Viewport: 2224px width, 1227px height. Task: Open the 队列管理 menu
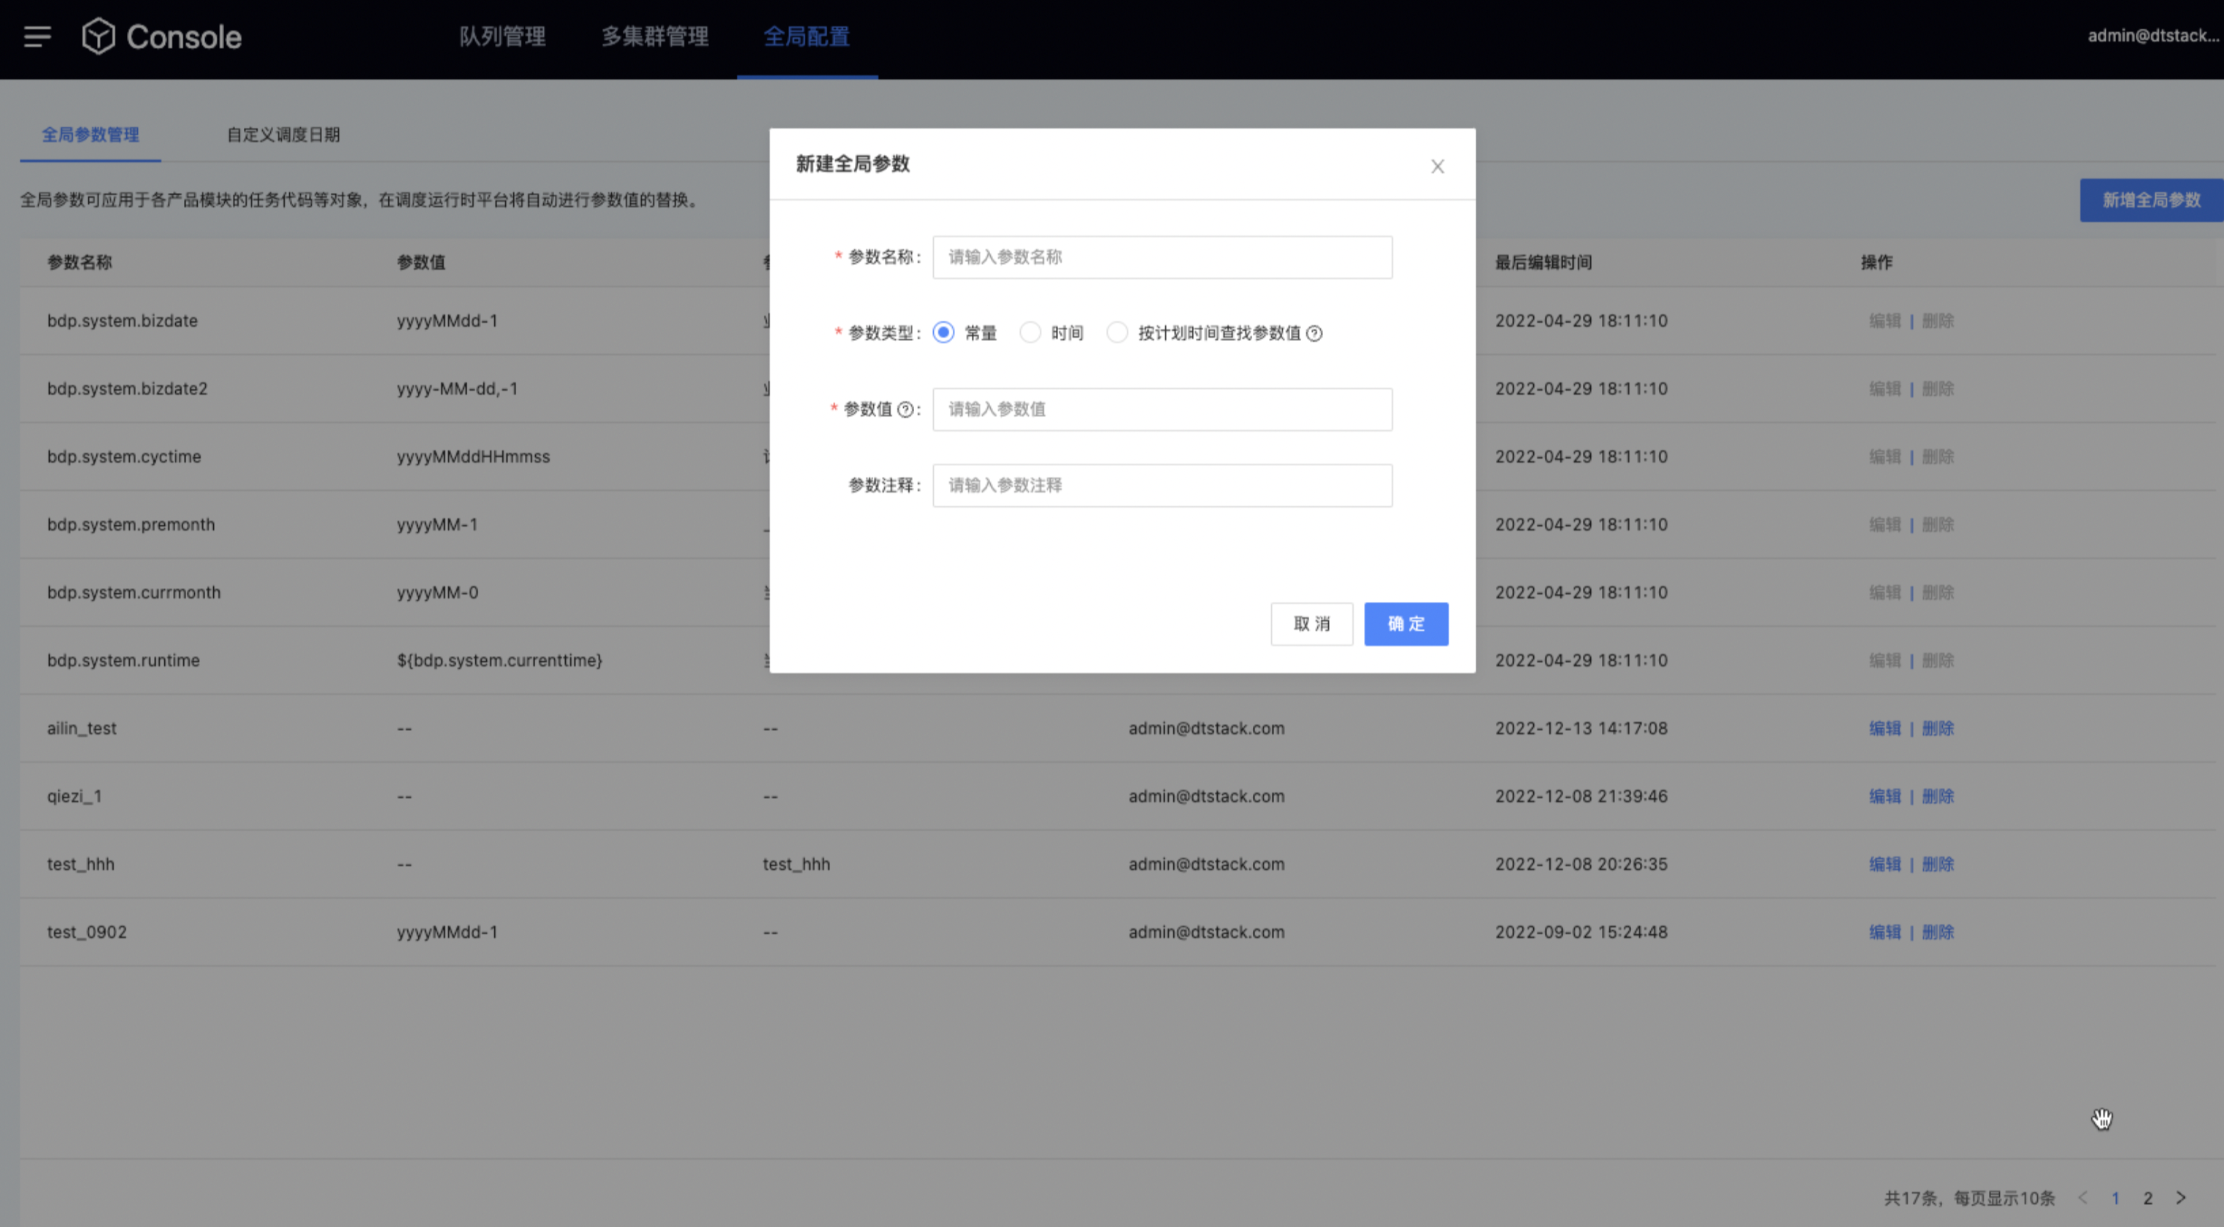click(502, 37)
